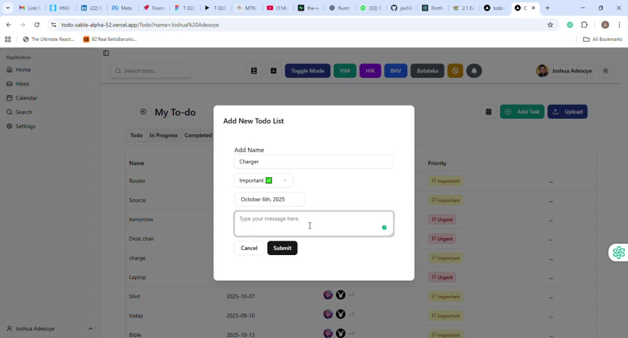The image size is (628, 338).
Task: Click the Toggle Mode button
Action: [x=308, y=71]
